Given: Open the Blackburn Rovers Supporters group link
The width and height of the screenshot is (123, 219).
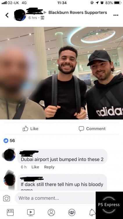Looking at the screenshot, I should point(78,13).
